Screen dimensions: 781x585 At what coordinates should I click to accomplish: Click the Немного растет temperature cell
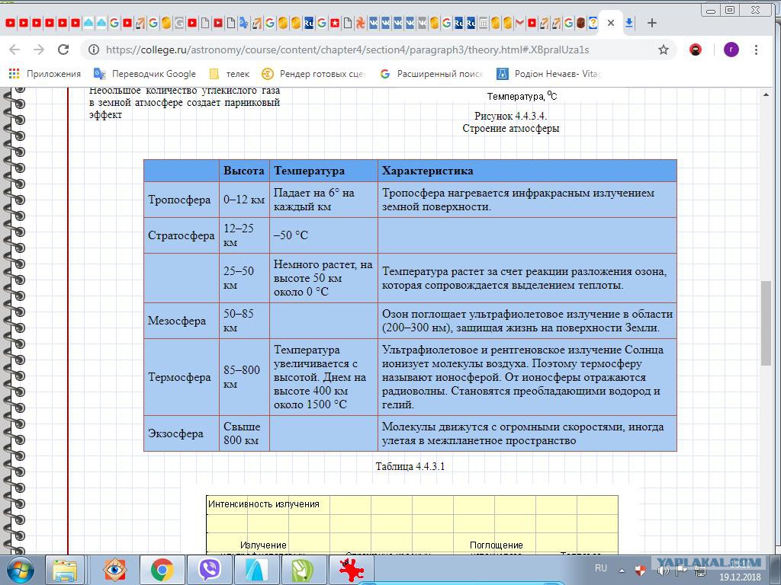coord(323,278)
